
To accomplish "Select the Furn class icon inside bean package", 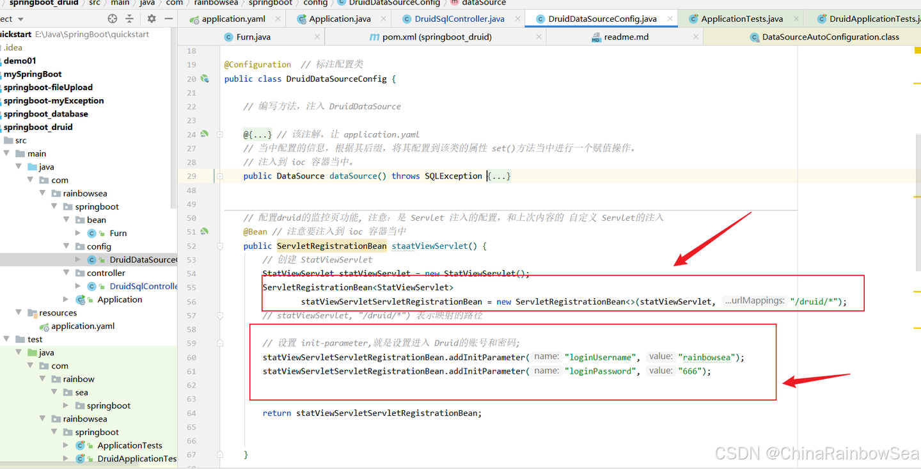I will (x=93, y=233).
